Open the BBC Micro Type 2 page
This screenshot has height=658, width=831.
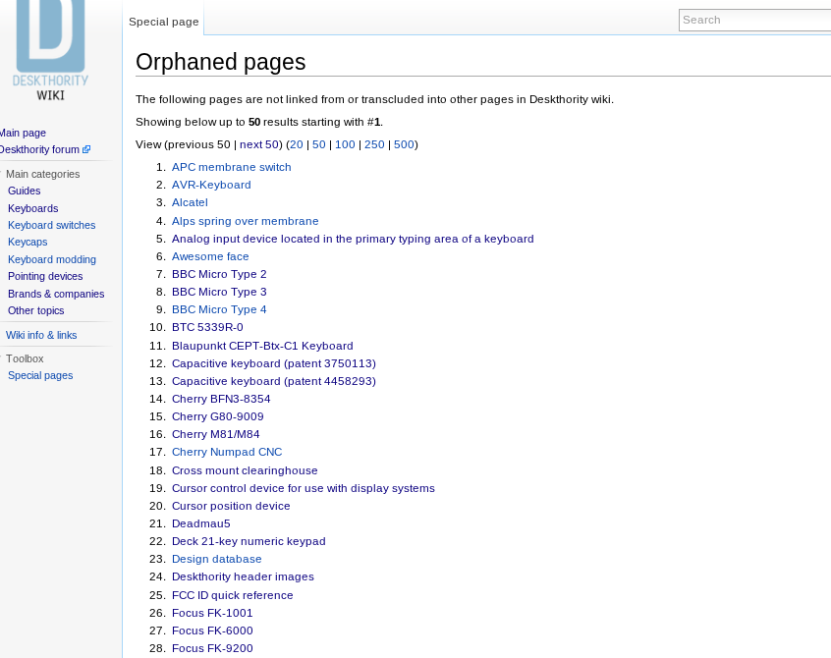pos(219,274)
